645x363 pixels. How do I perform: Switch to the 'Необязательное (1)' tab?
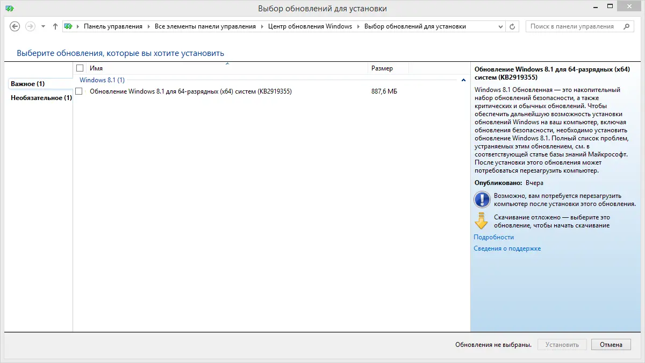pos(41,98)
